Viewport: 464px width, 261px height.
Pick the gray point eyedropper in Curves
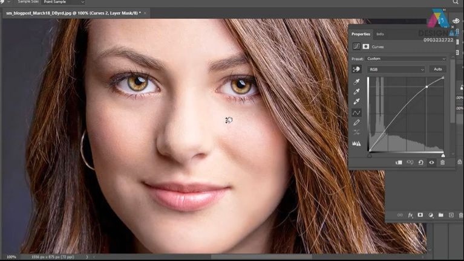[x=356, y=92]
